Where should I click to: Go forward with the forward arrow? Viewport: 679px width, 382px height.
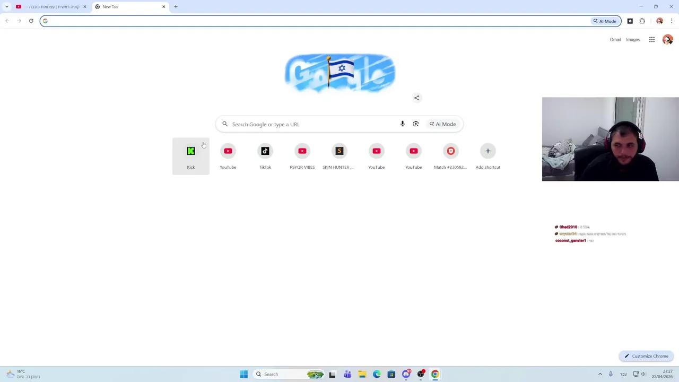click(19, 21)
